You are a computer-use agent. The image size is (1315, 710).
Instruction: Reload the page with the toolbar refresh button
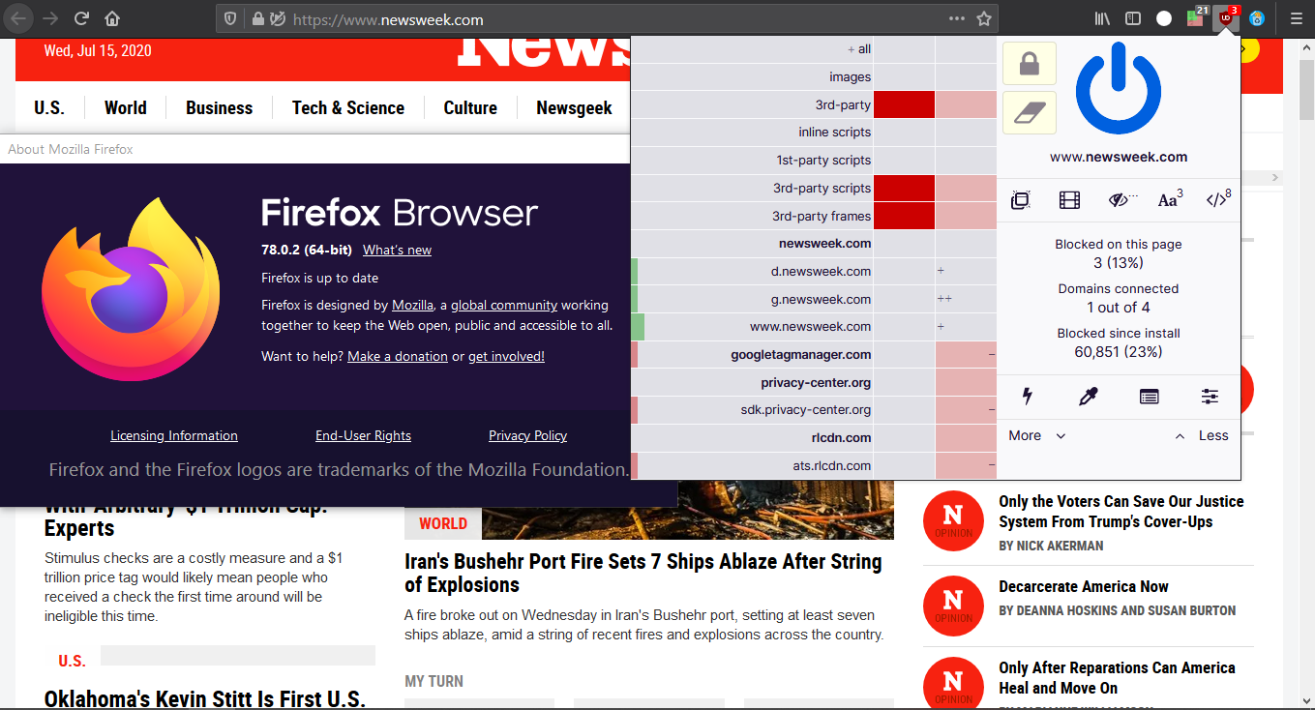point(82,18)
